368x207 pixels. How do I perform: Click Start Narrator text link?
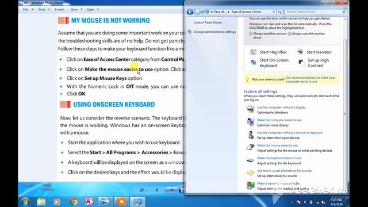319,52
